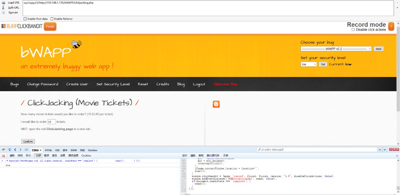The width and height of the screenshot is (400, 195).
Task: Enable Post data checkbox
Action: point(25,19)
